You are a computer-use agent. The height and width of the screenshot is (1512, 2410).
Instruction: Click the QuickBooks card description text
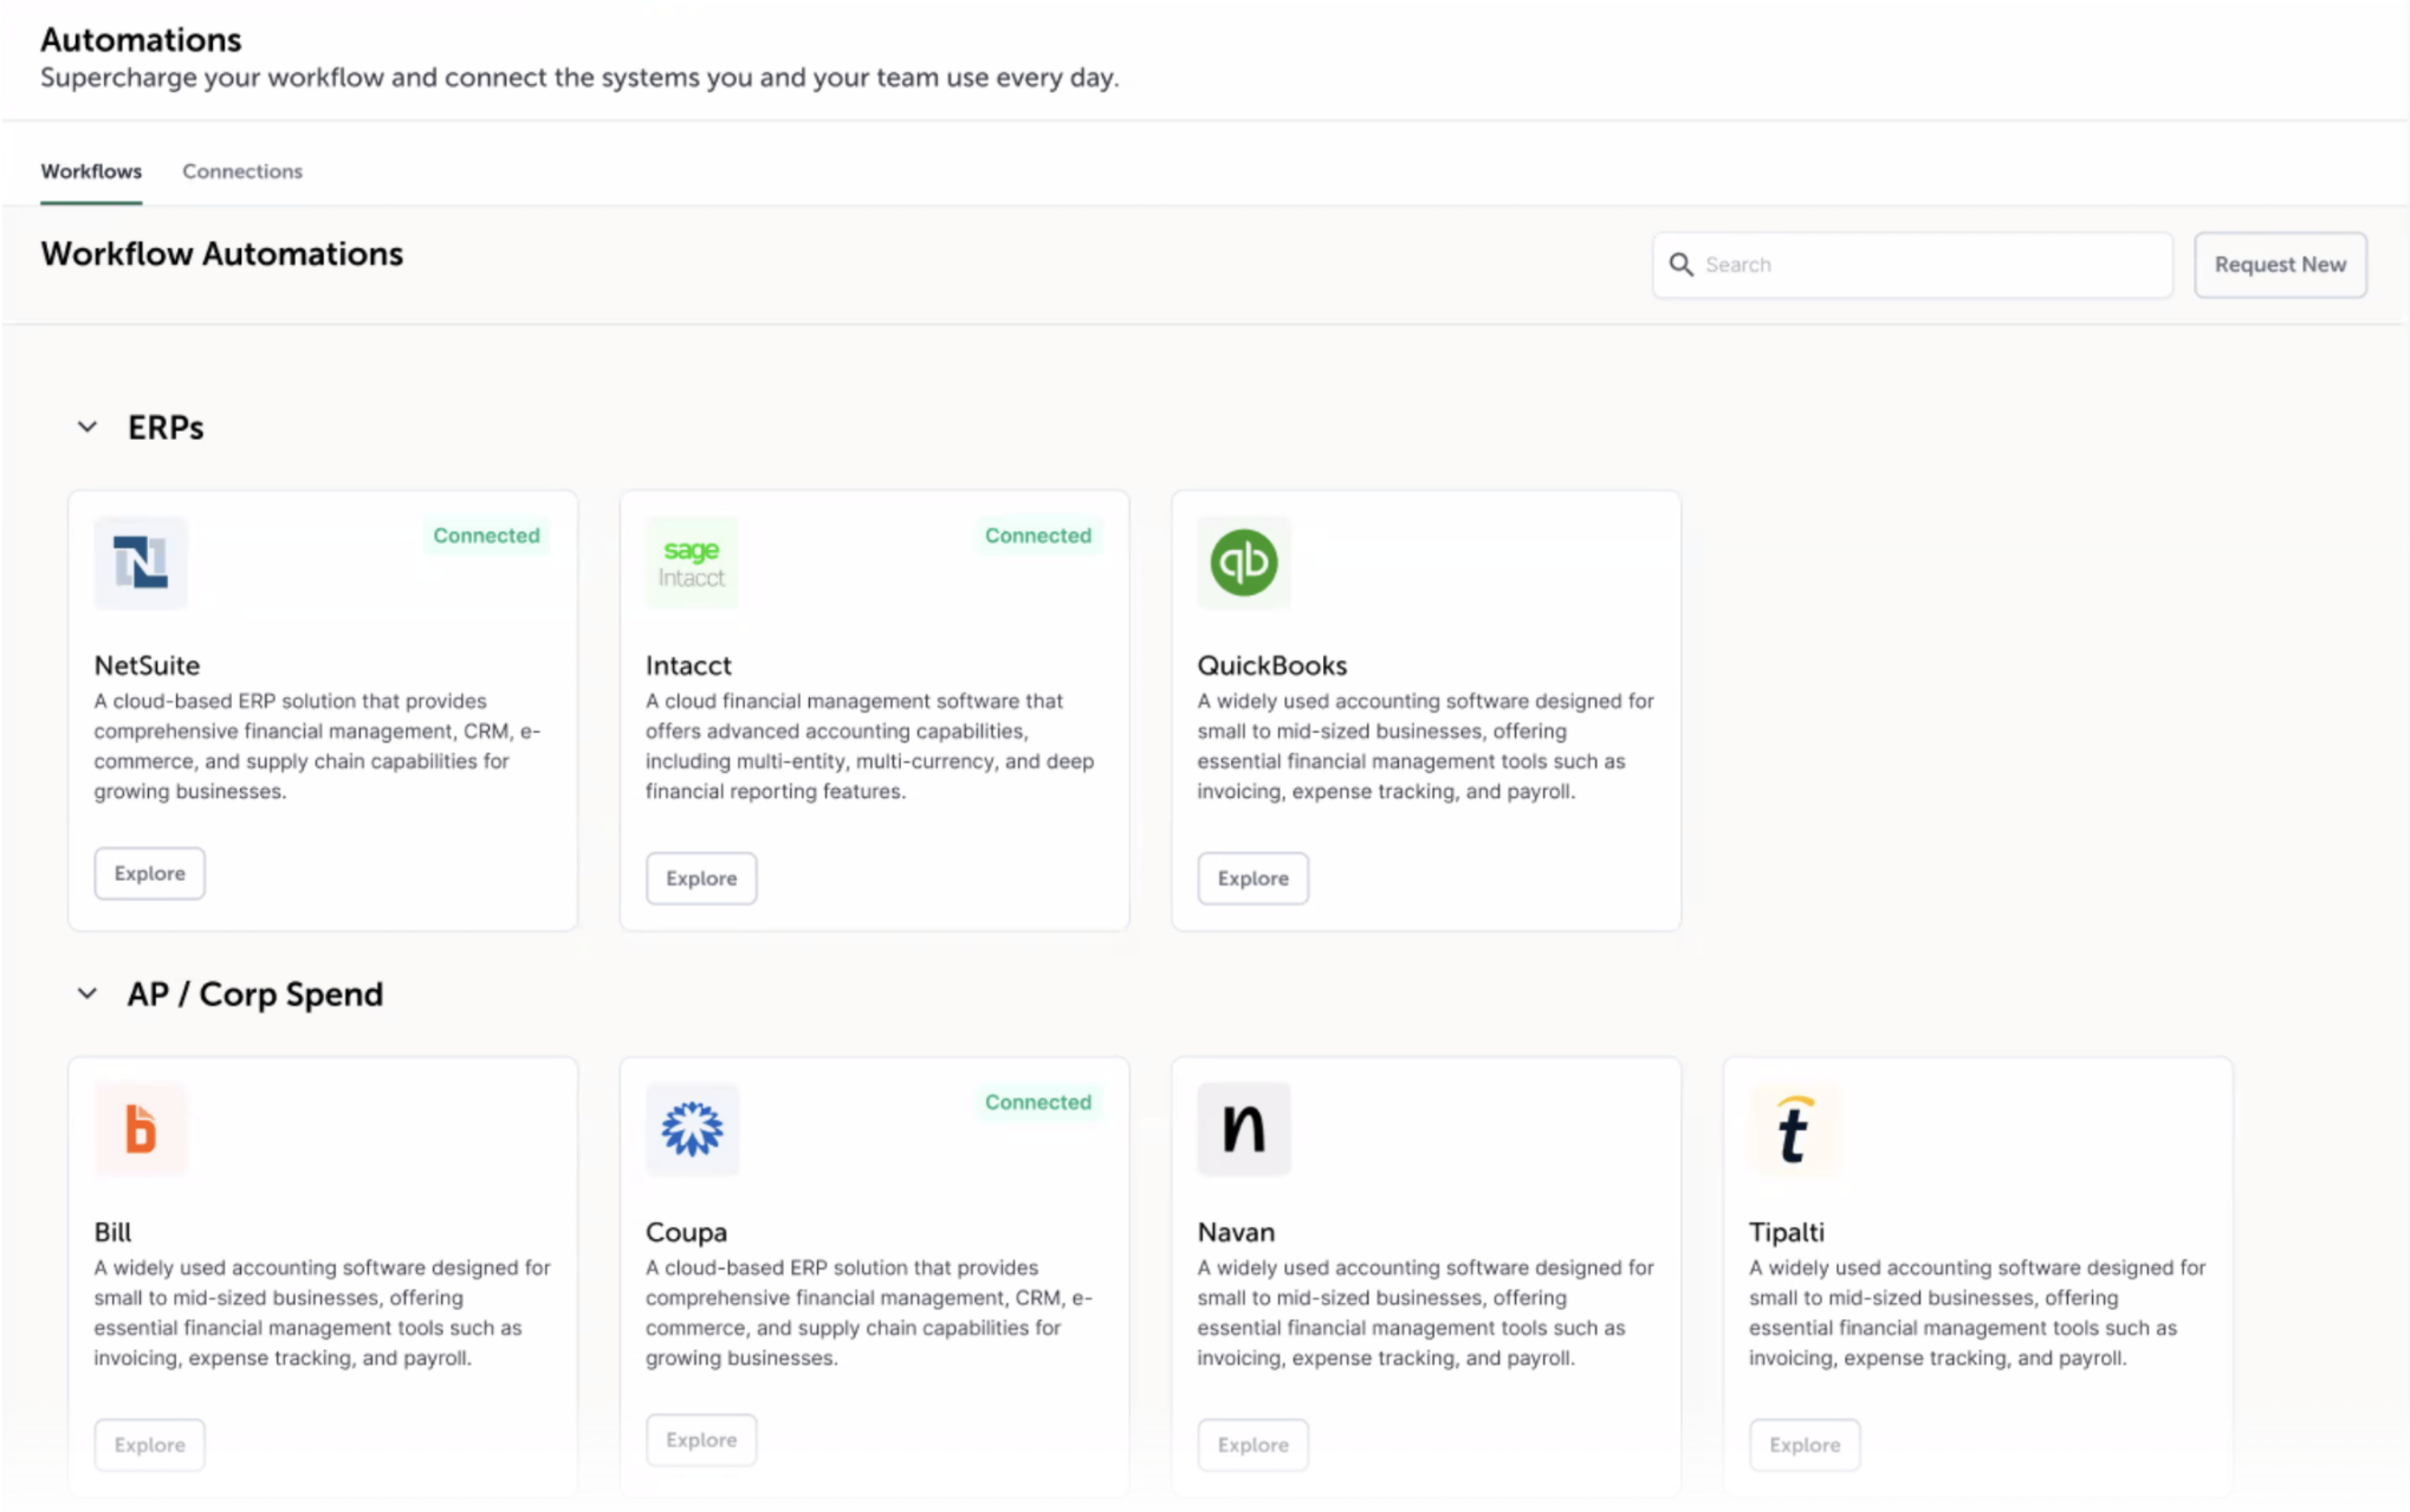1426,746
